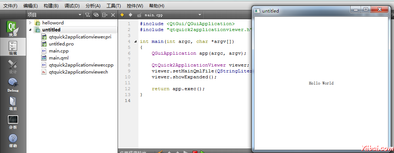394x153 pixels.
Task: Open the Help (帮助) mode in sidebar
Action: point(13,141)
